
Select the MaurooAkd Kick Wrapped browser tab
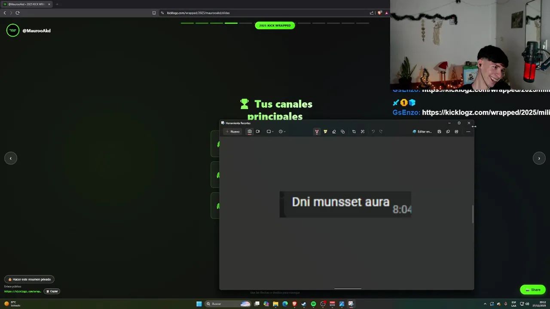27,4
